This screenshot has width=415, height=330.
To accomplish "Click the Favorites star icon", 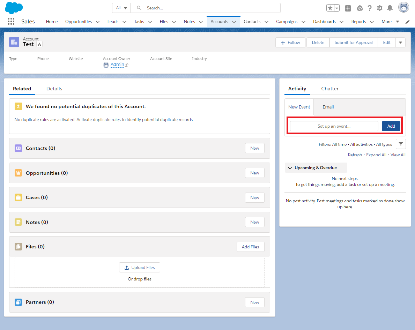I will 330,8.
